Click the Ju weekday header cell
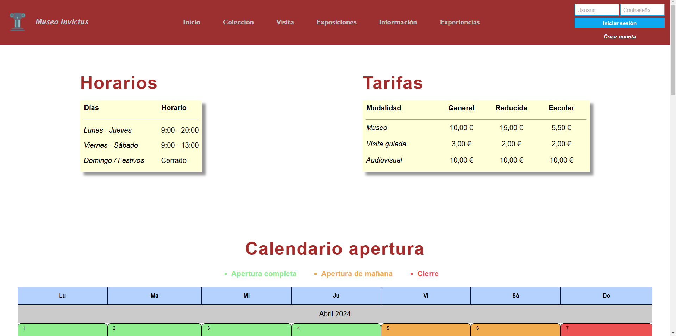The image size is (676, 336). (x=336, y=296)
